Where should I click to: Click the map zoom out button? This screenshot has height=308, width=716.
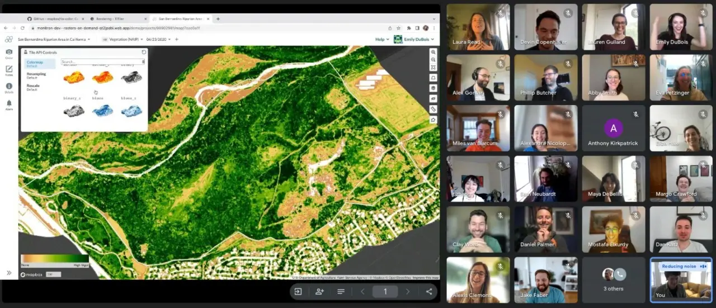[x=433, y=59]
